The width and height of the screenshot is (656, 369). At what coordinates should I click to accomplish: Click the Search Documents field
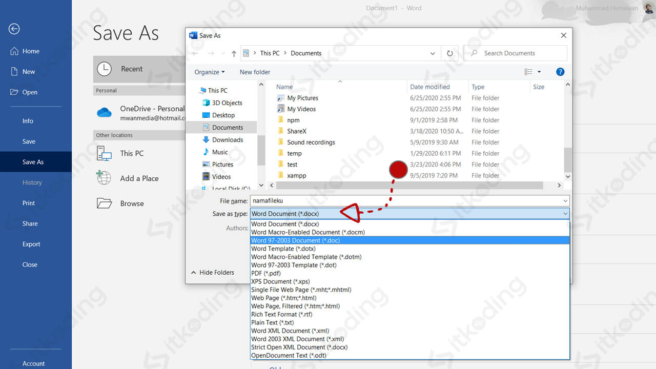coord(516,53)
